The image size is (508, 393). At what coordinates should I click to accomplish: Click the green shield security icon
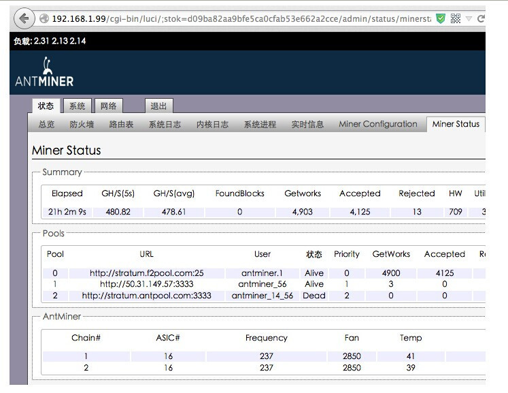(441, 18)
